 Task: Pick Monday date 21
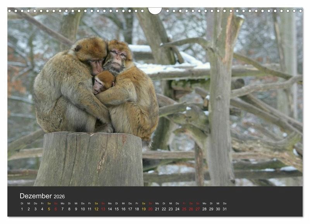157,209
